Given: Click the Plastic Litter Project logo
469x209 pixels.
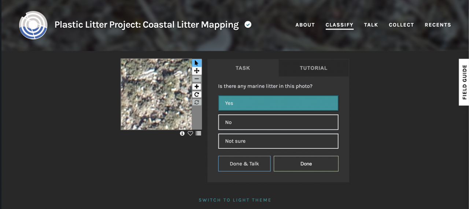Looking at the screenshot, I should pos(33,25).
